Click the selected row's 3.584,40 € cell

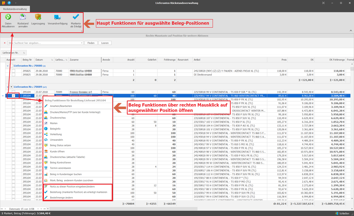(x=330, y=96)
